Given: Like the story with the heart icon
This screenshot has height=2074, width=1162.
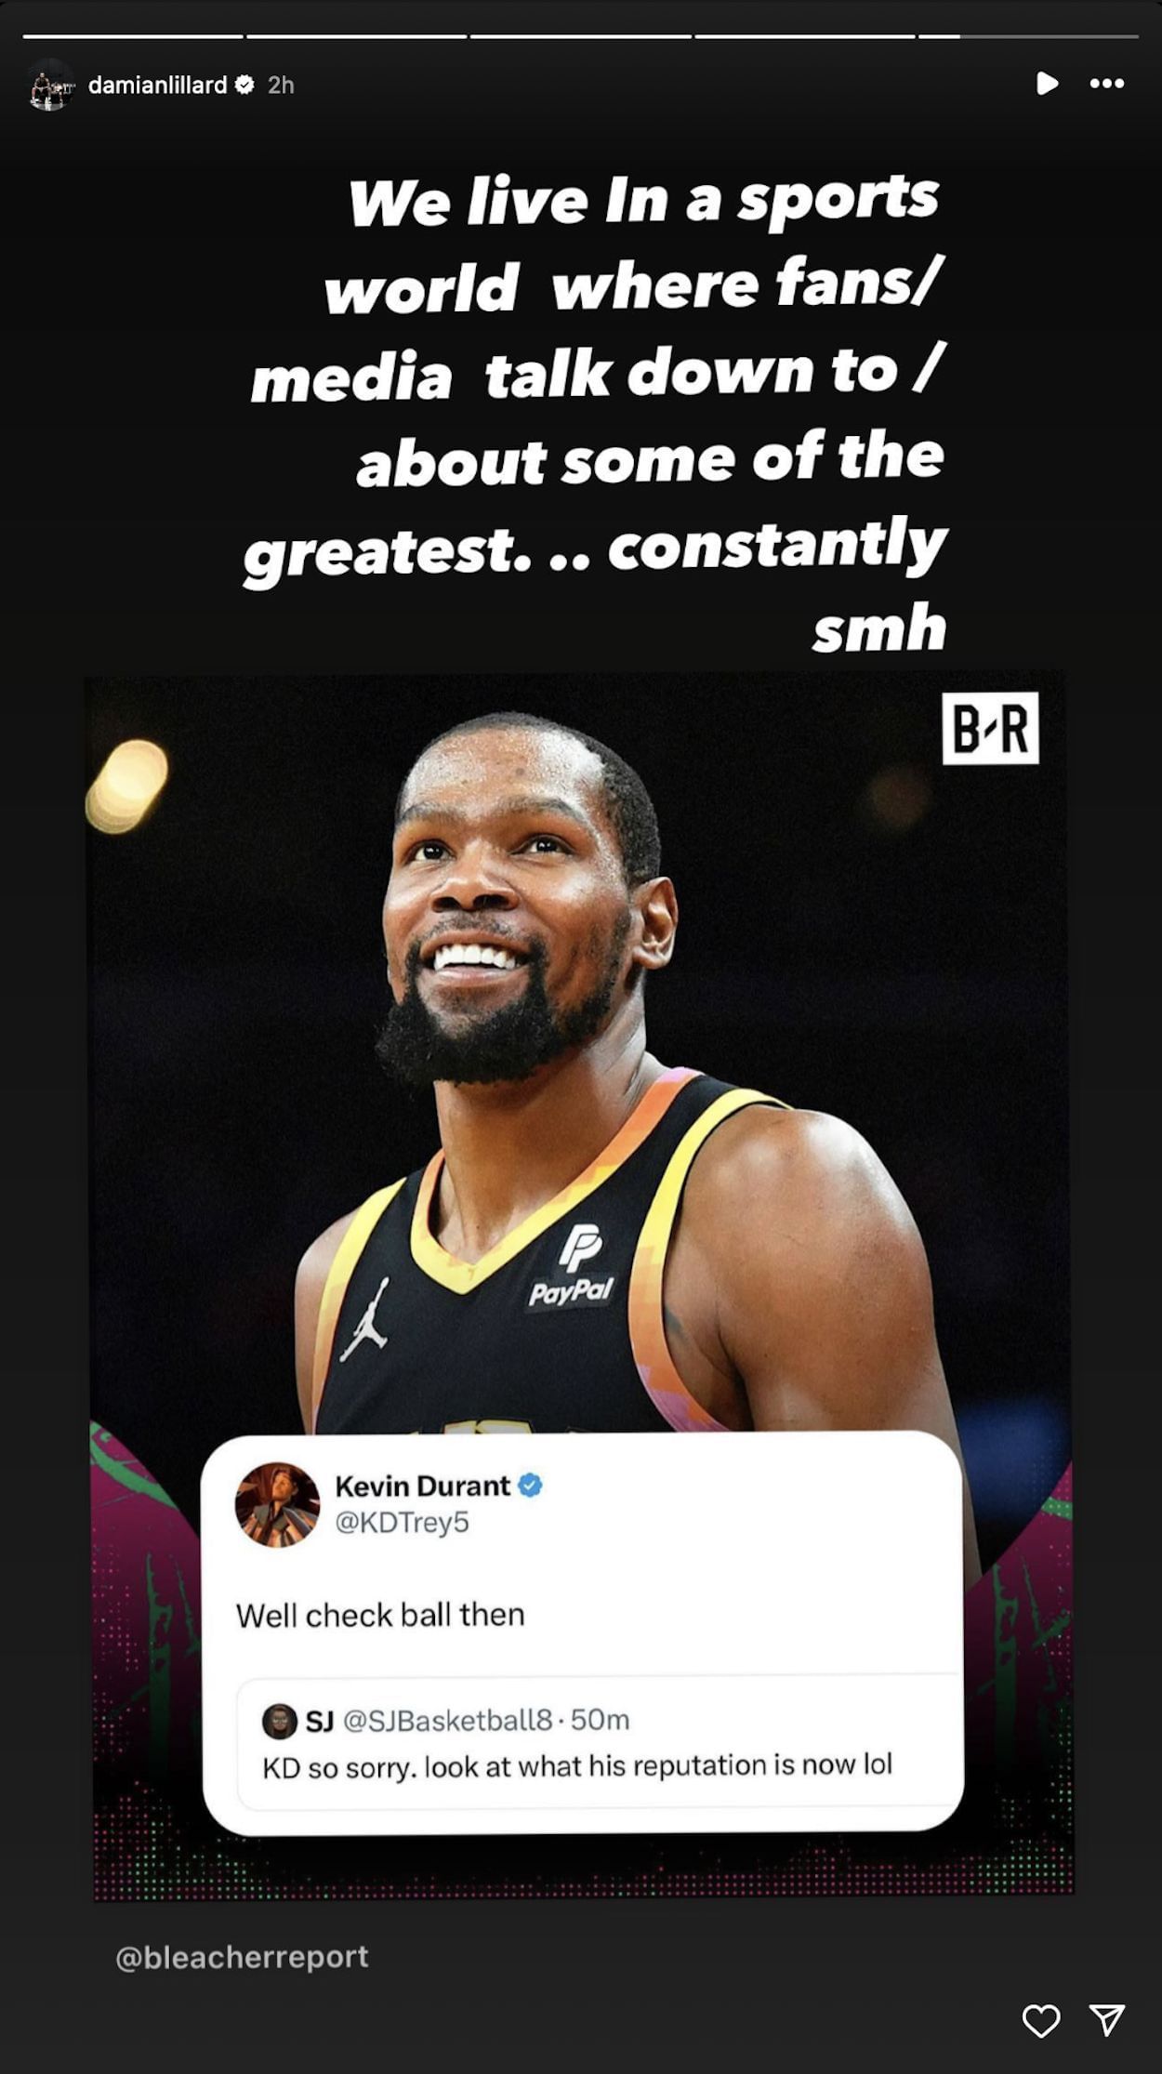Looking at the screenshot, I should tap(1040, 2020).
